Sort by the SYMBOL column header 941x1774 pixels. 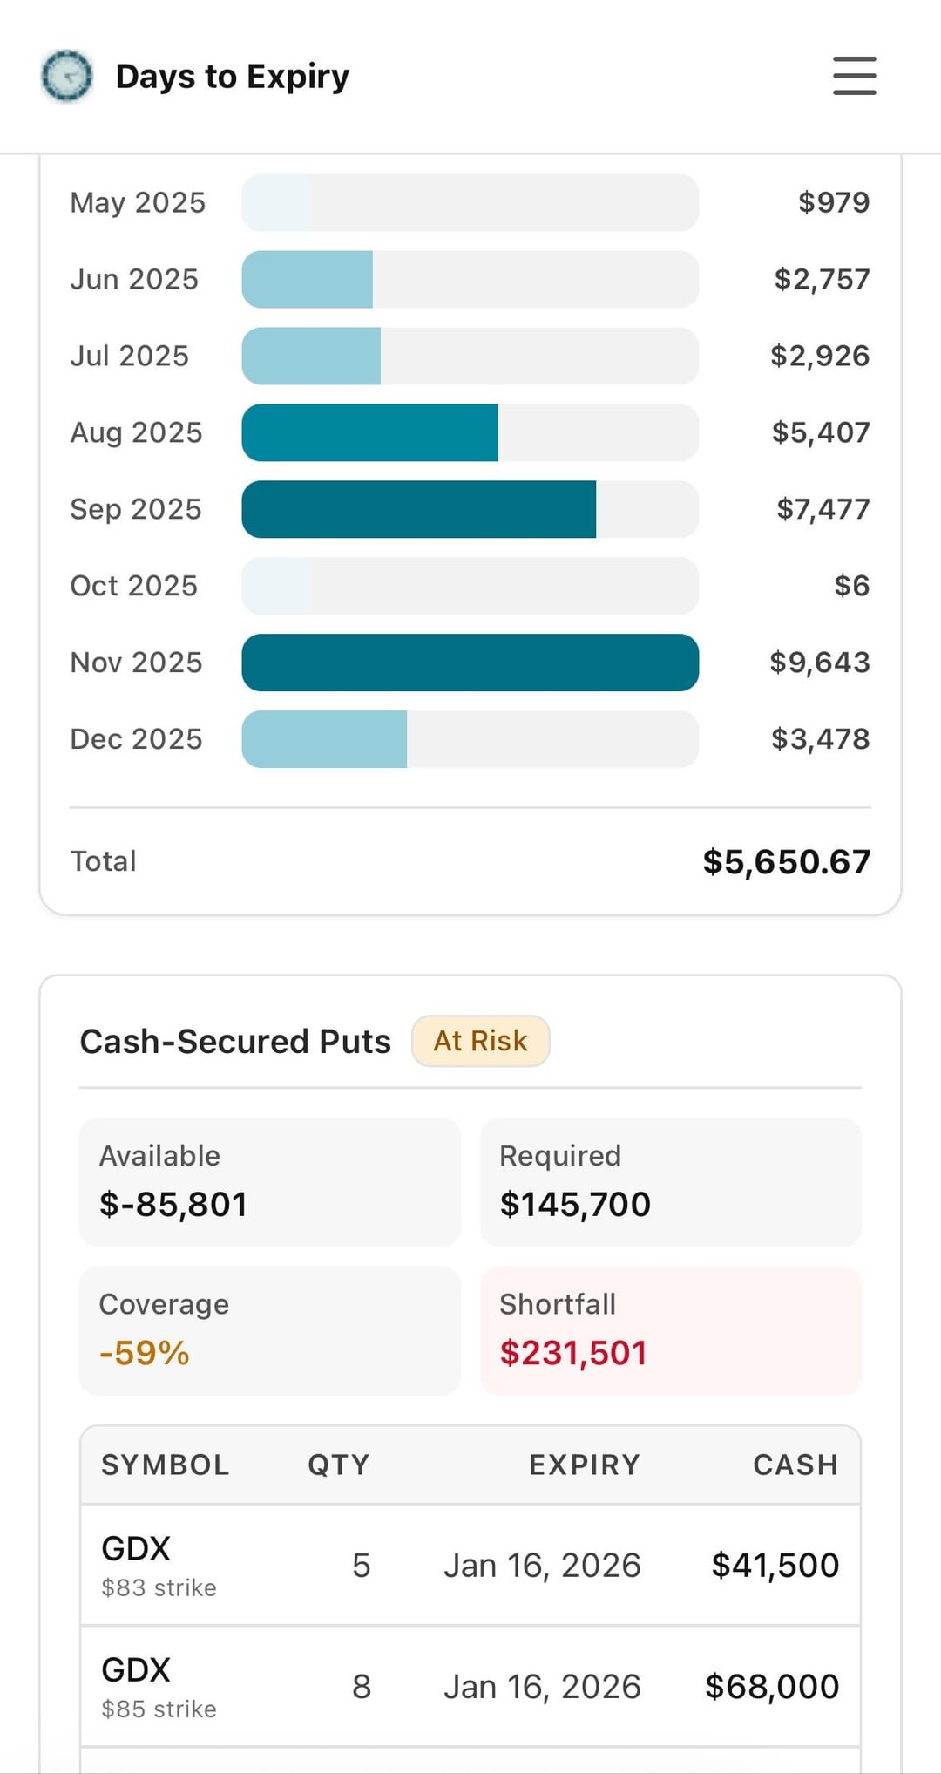tap(166, 1465)
